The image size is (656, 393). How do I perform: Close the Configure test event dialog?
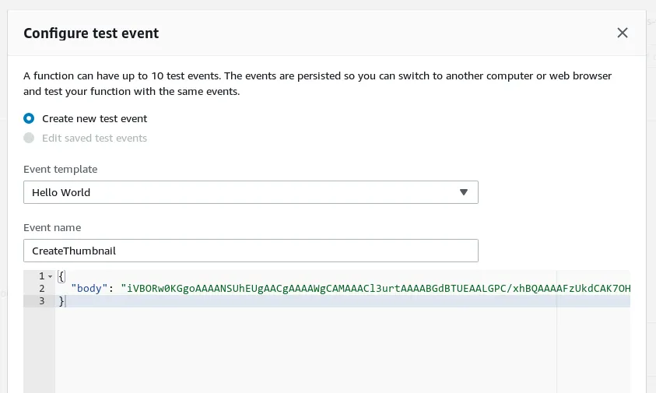tap(622, 33)
